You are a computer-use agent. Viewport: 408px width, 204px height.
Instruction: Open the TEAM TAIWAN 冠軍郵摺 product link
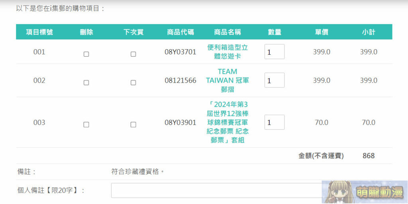228,81
